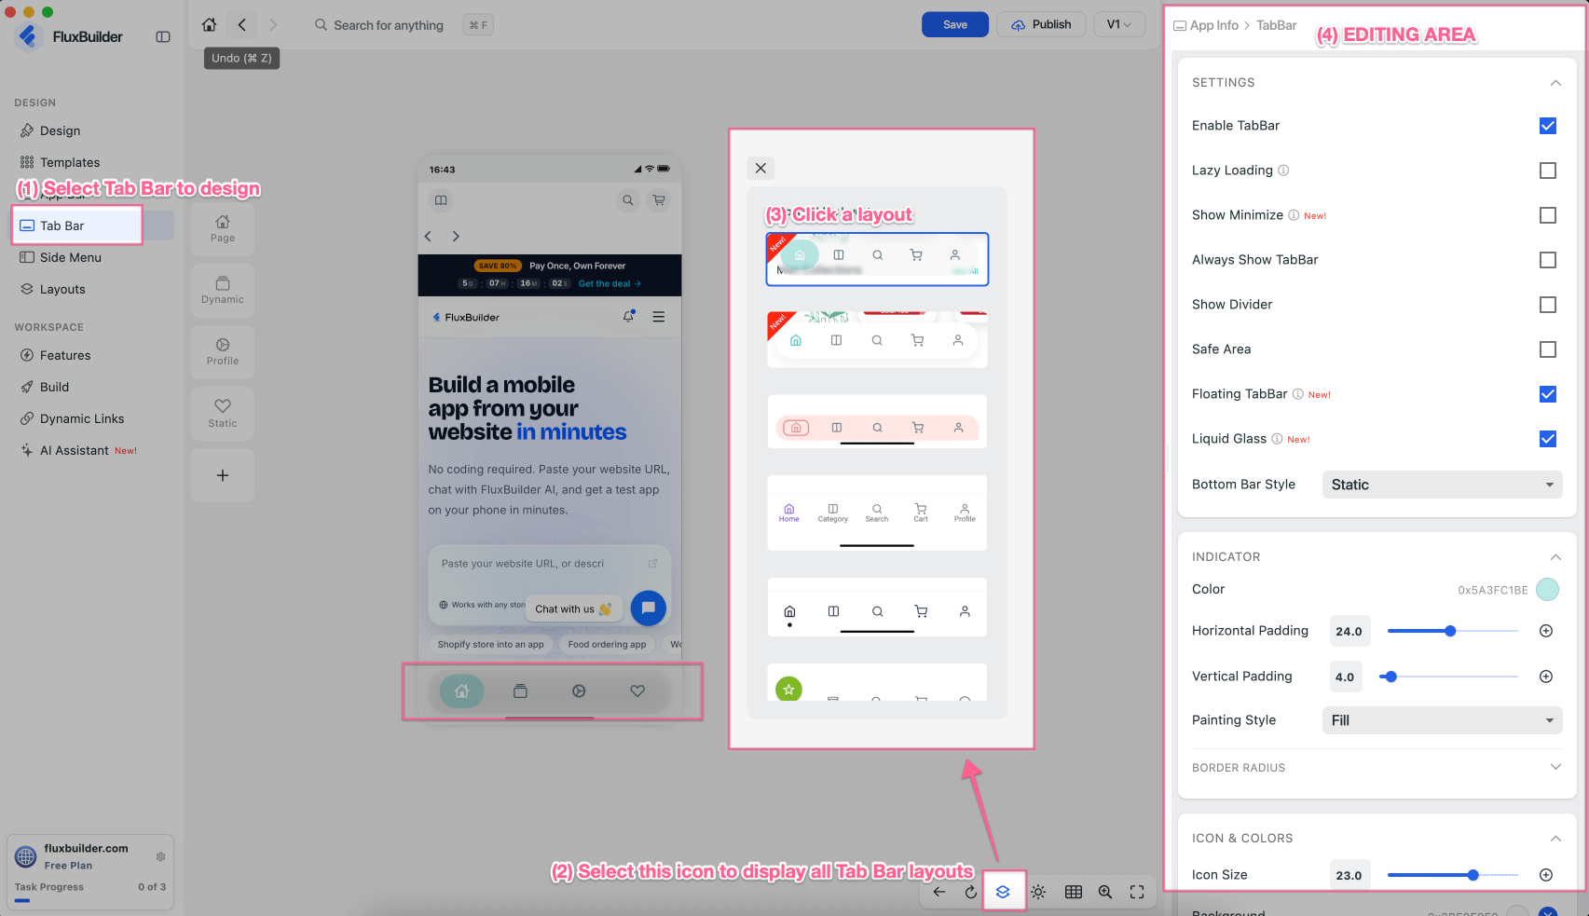Open settings gear next to fluxbuilder.com
The image size is (1589, 916).
pyautogui.click(x=160, y=856)
